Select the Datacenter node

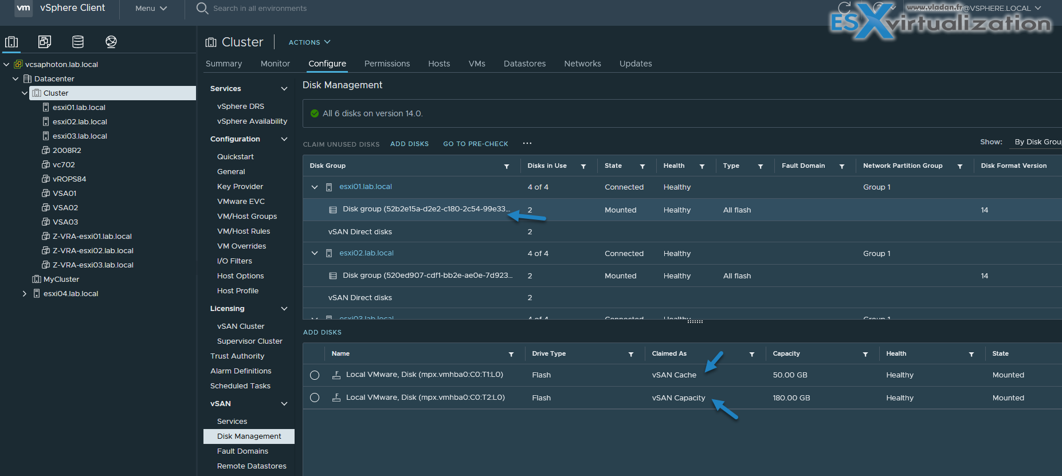click(54, 78)
